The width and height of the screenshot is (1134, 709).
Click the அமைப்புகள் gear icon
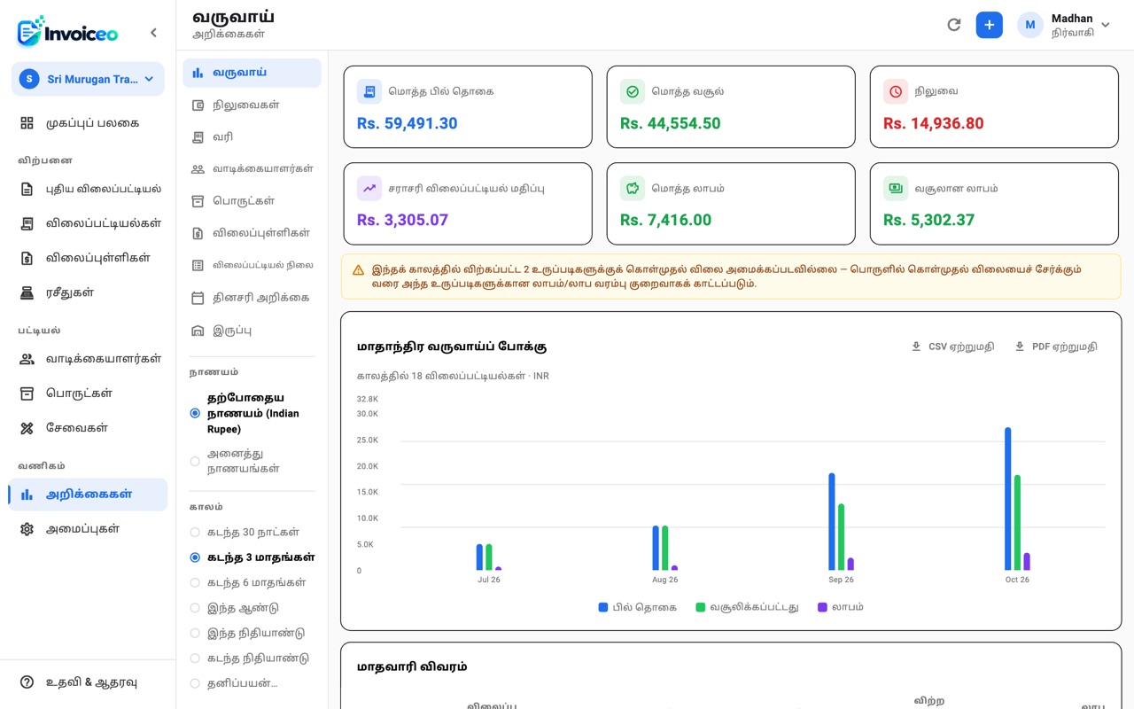tap(27, 529)
